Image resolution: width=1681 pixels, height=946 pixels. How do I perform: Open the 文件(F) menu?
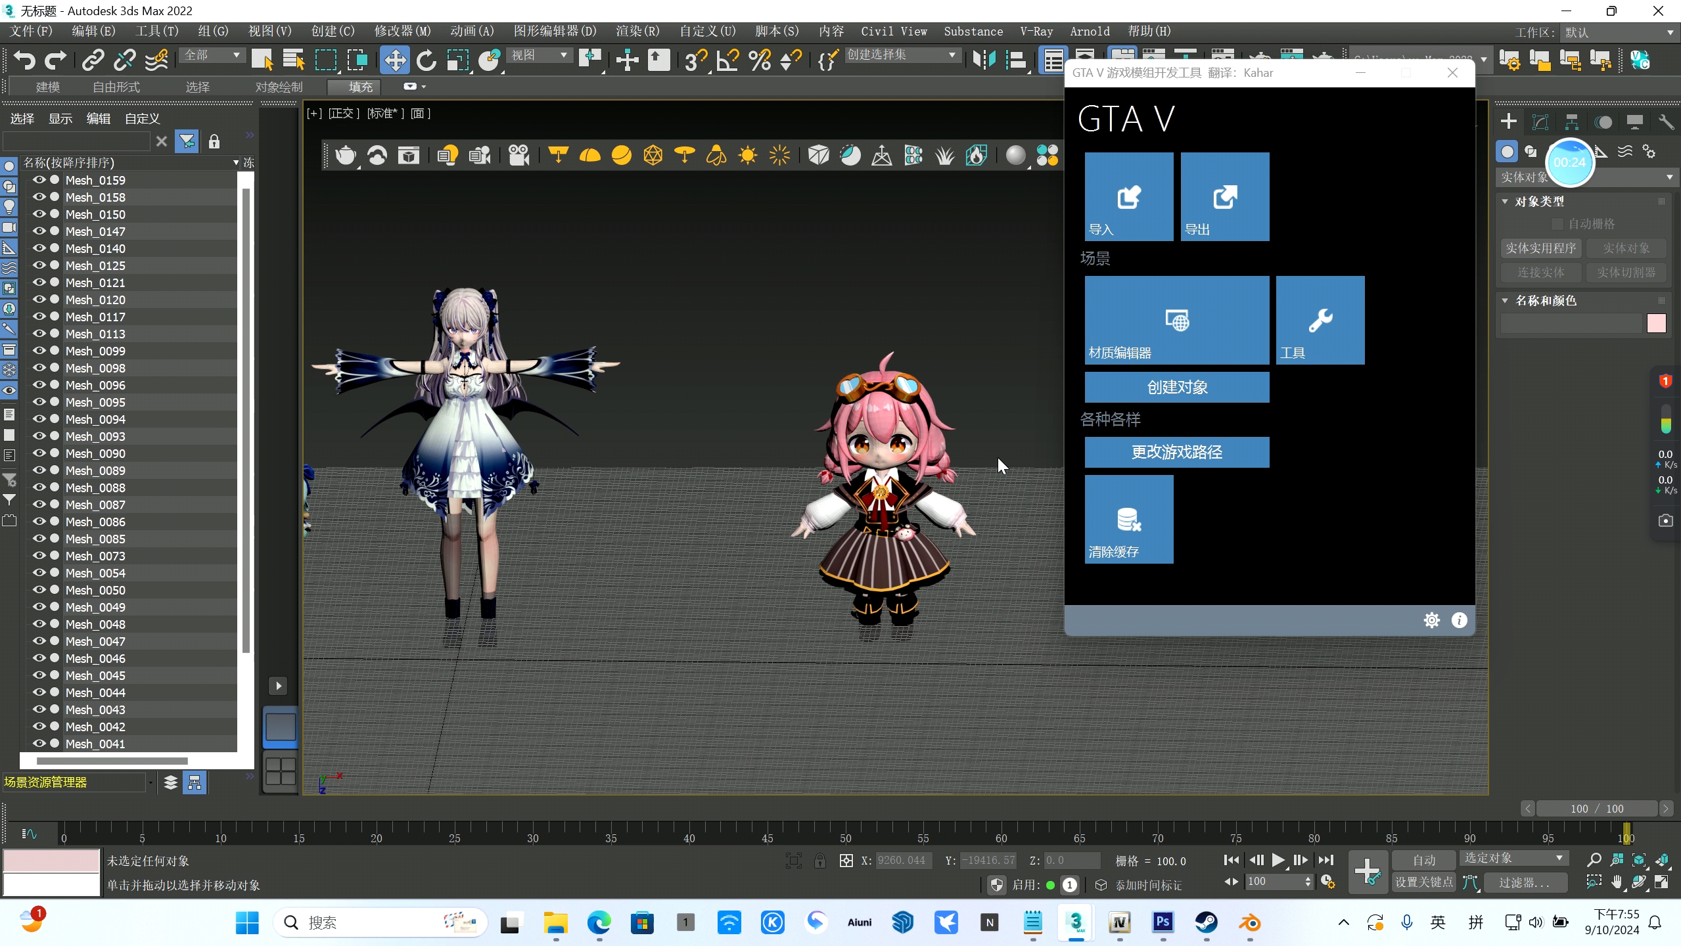32,32
